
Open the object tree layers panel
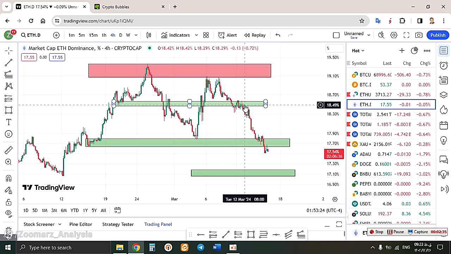(x=444, y=95)
